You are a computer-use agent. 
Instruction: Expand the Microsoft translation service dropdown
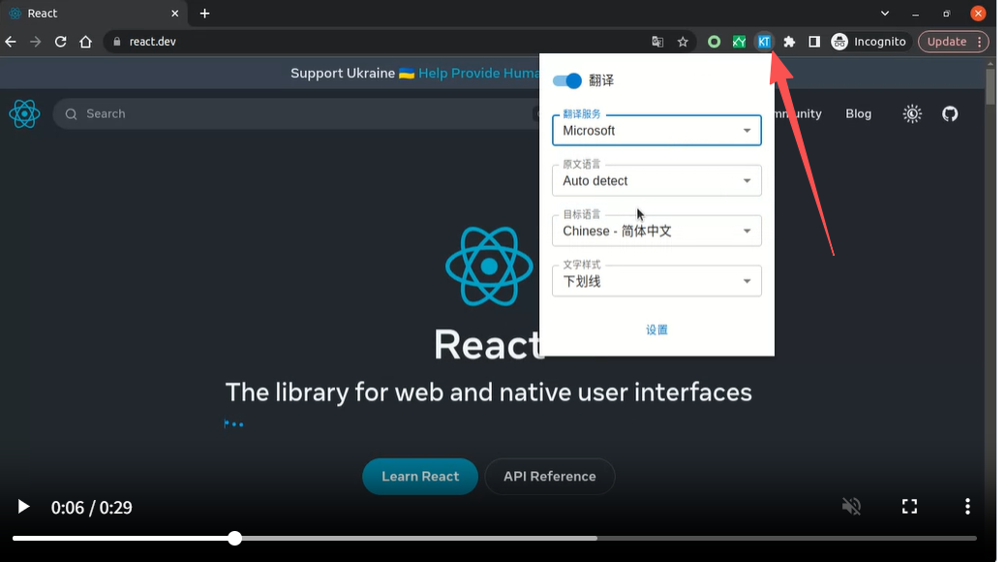(656, 131)
